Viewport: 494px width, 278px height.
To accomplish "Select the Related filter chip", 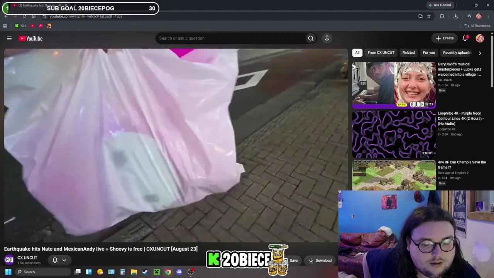I will coord(409,53).
